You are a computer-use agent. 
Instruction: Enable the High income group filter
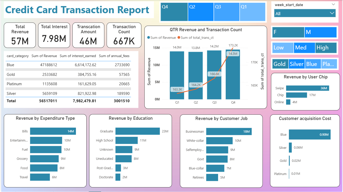coord(326,48)
